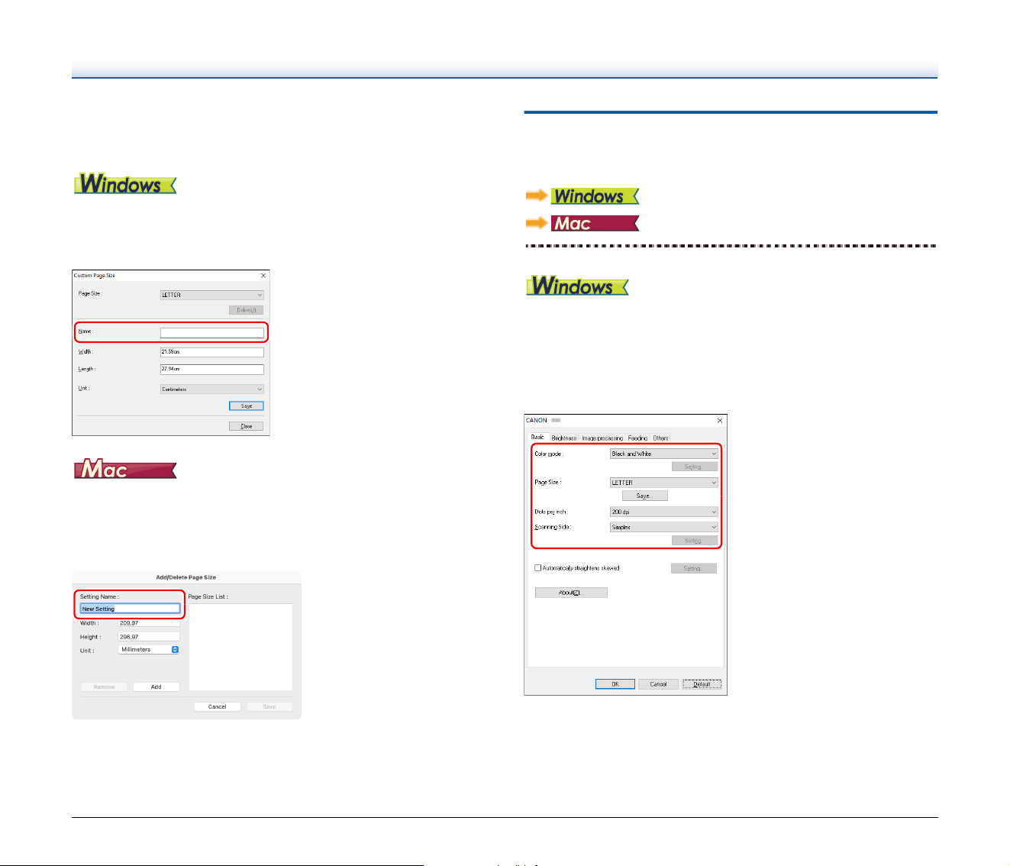
Task: Open Page Size dropdown in Custom Page Size dialog
Action: [x=212, y=295]
